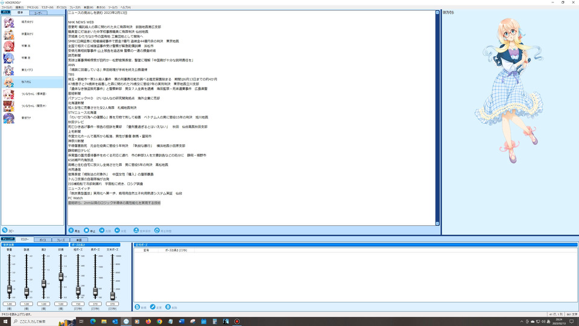Click the 短ポーズ value field showing 150
This screenshot has height=326, width=579.
pyautogui.click(x=78, y=304)
